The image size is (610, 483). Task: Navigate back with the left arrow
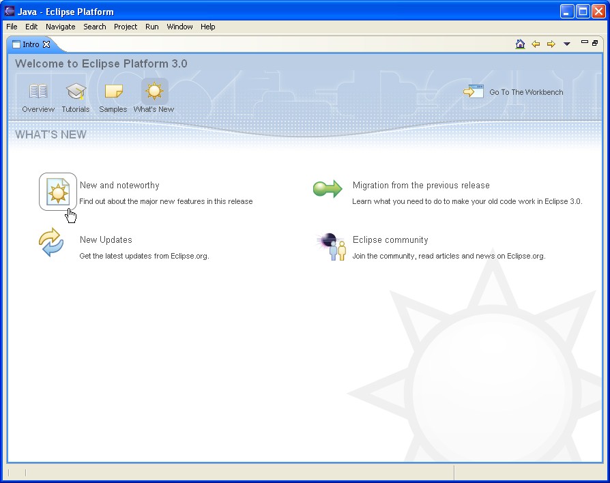coord(536,44)
